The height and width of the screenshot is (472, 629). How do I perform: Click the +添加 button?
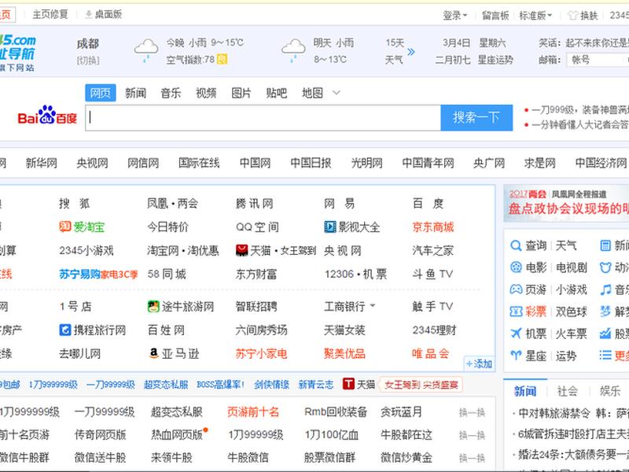pos(479,364)
